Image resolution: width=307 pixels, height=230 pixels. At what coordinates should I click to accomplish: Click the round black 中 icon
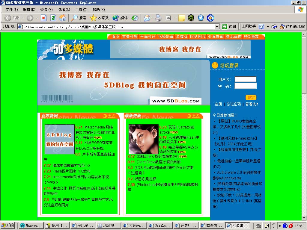click(191, 18)
